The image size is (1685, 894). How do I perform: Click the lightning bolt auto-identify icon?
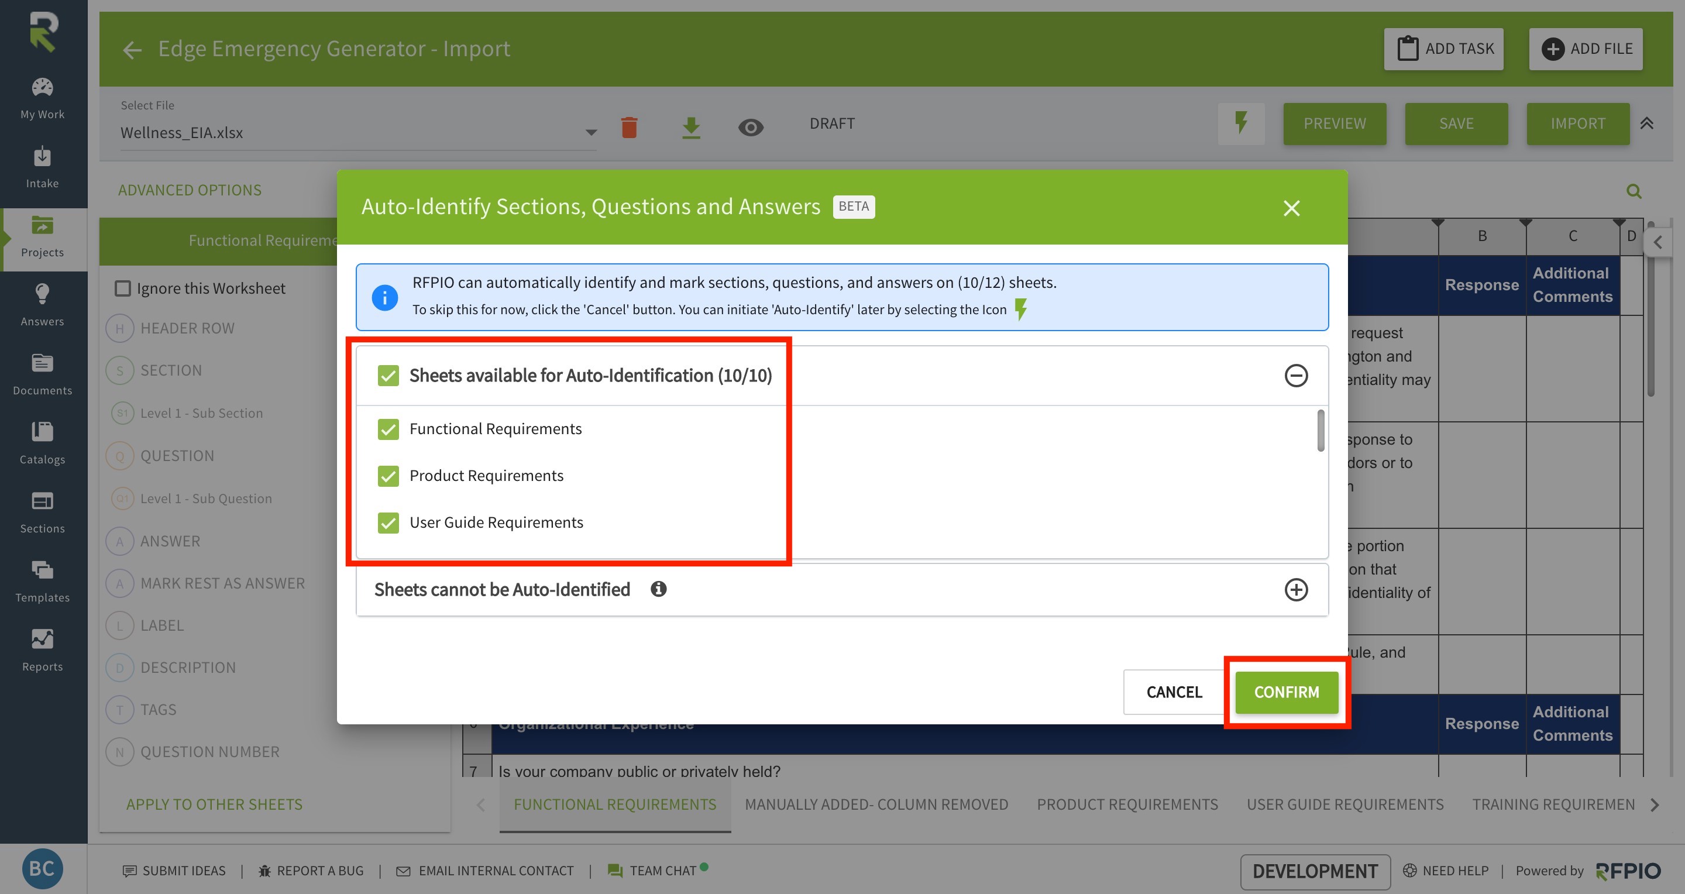(1241, 123)
